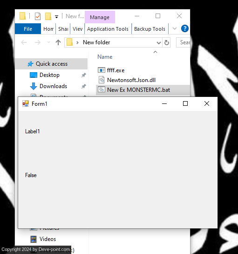Unpin Desktop from Quick access

coord(83,75)
